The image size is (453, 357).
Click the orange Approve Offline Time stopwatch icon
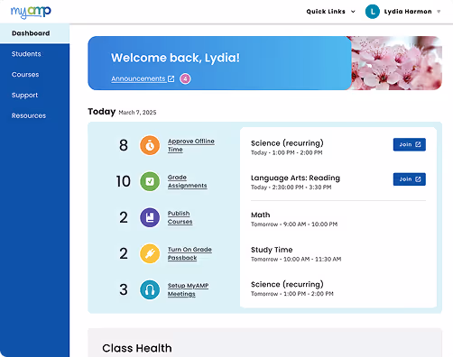click(150, 145)
